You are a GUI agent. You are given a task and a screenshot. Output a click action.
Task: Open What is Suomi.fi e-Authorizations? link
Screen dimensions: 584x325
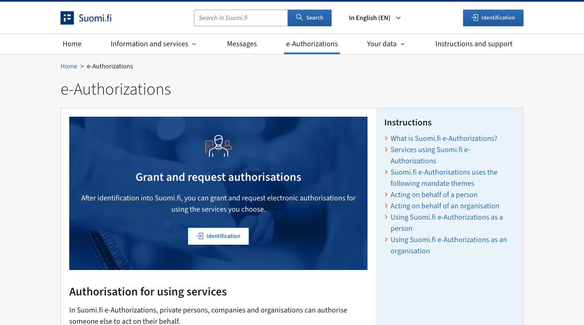pos(444,138)
